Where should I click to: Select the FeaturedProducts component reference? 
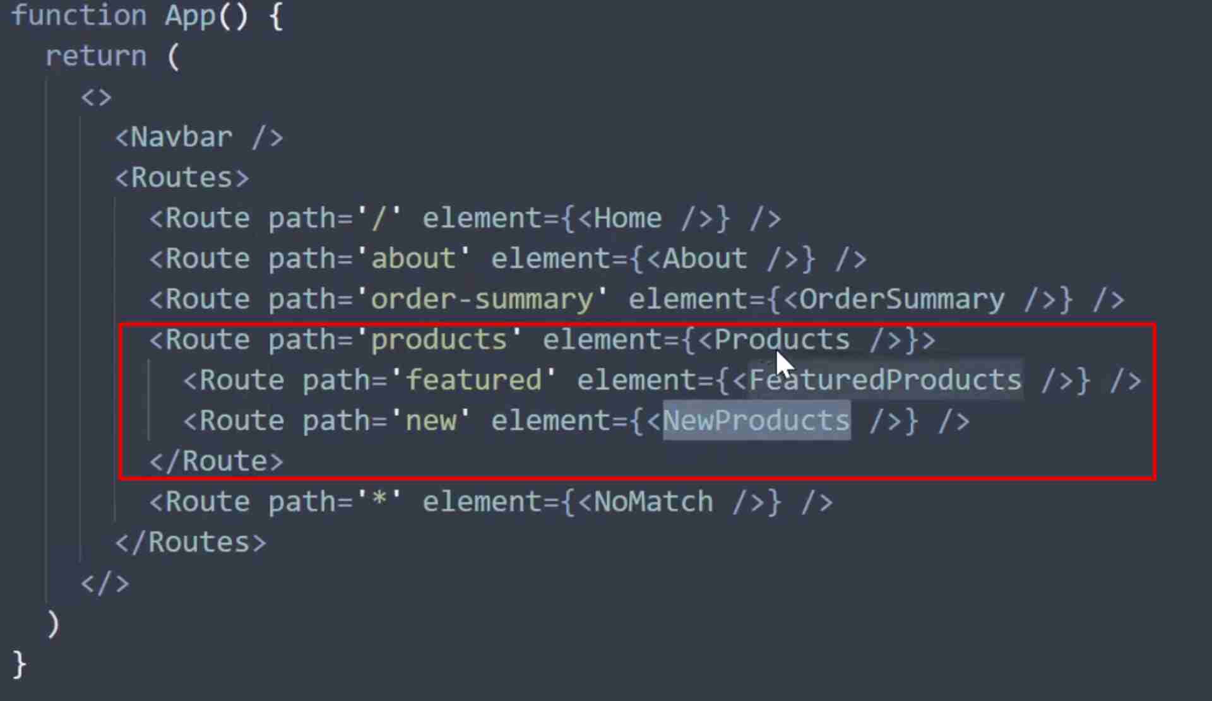[x=884, y=380]
